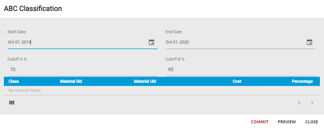Go to next table page

point(312,103)
